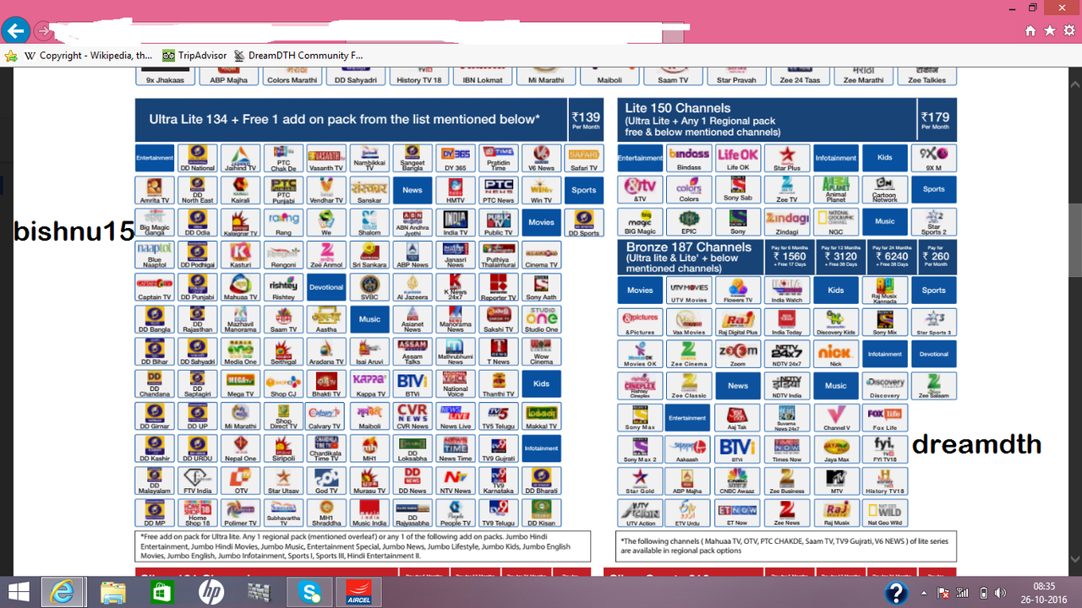Click the 9X M channel logo
Screen dimensions: 1082x608
pyautogui.click(x=934, y=158)
